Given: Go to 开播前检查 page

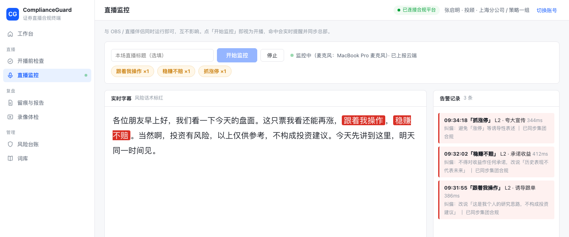Looking at the screenshot, I should (47, 61).
